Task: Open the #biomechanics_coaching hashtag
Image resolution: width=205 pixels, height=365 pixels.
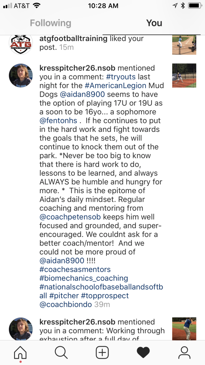Action: coord(84,278)
